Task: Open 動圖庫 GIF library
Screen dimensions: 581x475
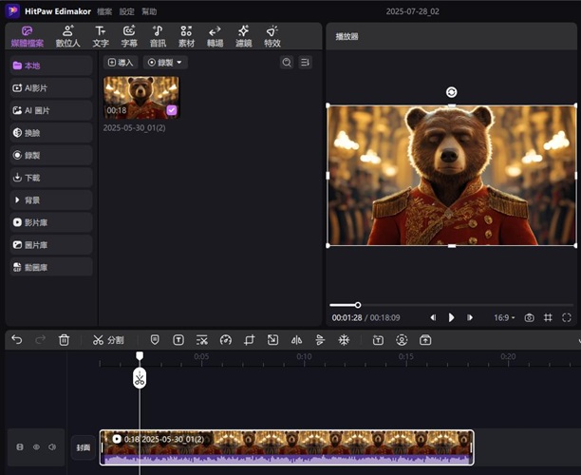Action: click(x=51, y=267)
